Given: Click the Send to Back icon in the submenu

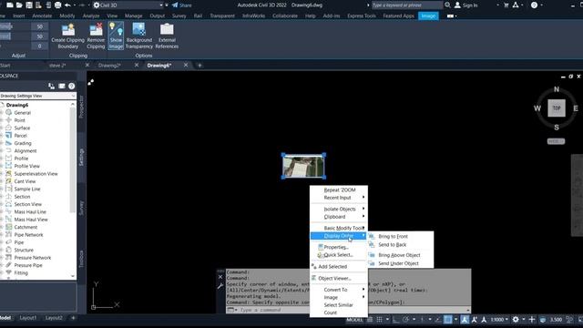Looking at the screenshot, I should [372, 245].
